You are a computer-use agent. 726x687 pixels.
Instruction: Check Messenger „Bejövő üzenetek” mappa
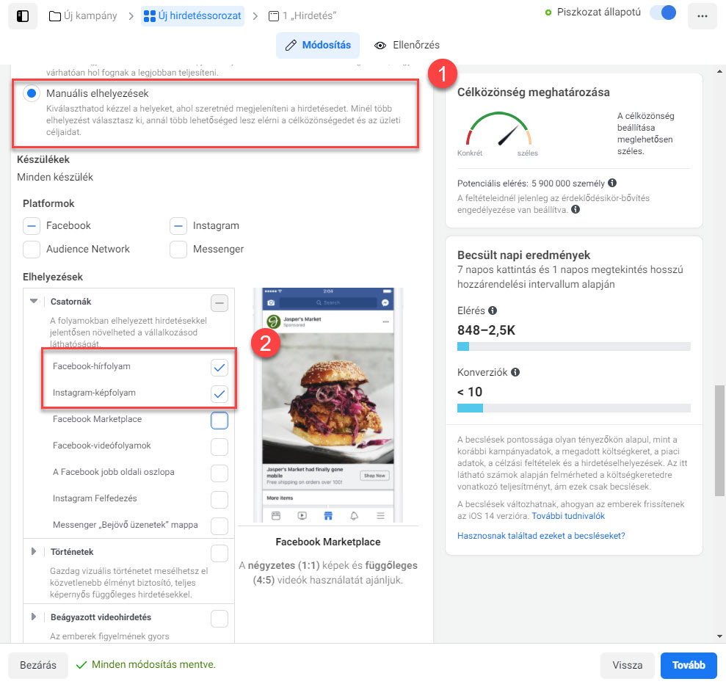(x=219, y=526)
